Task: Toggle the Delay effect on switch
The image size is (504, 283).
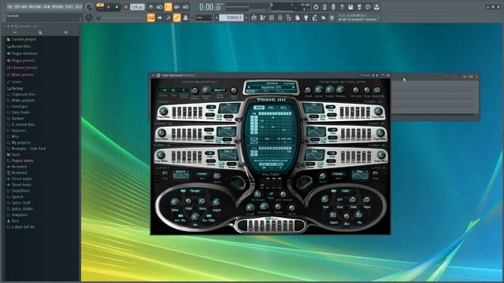Action: (x=334, y=191)
